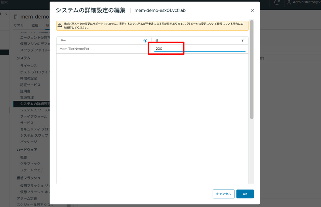Collapse the navigation pane with the chevron
The width and height of the screenshot is (321, 207).
pyautogui.click(x=6, y=14)
